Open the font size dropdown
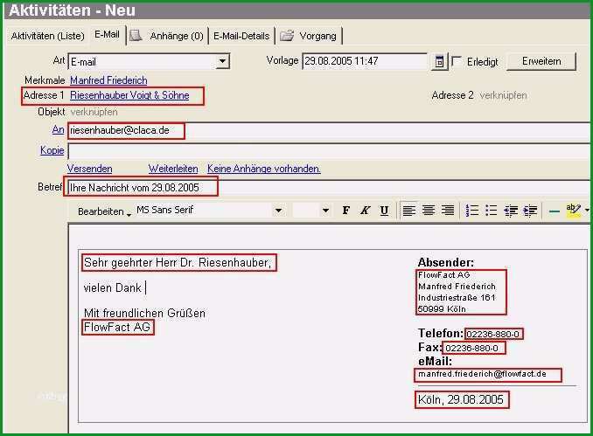 [325, 211]
